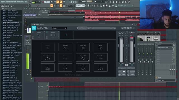Click the Codec button

tap(123, 75)
